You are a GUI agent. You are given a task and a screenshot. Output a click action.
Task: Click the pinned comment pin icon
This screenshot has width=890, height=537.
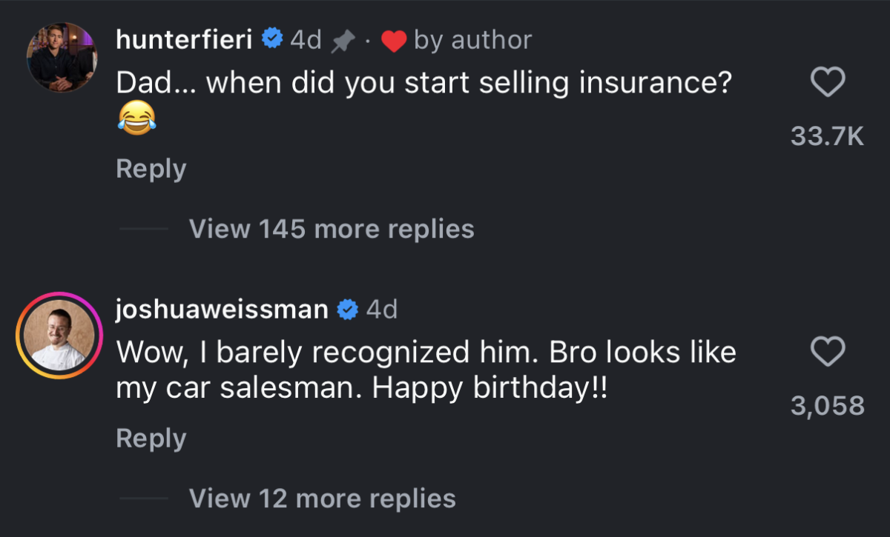342,42
